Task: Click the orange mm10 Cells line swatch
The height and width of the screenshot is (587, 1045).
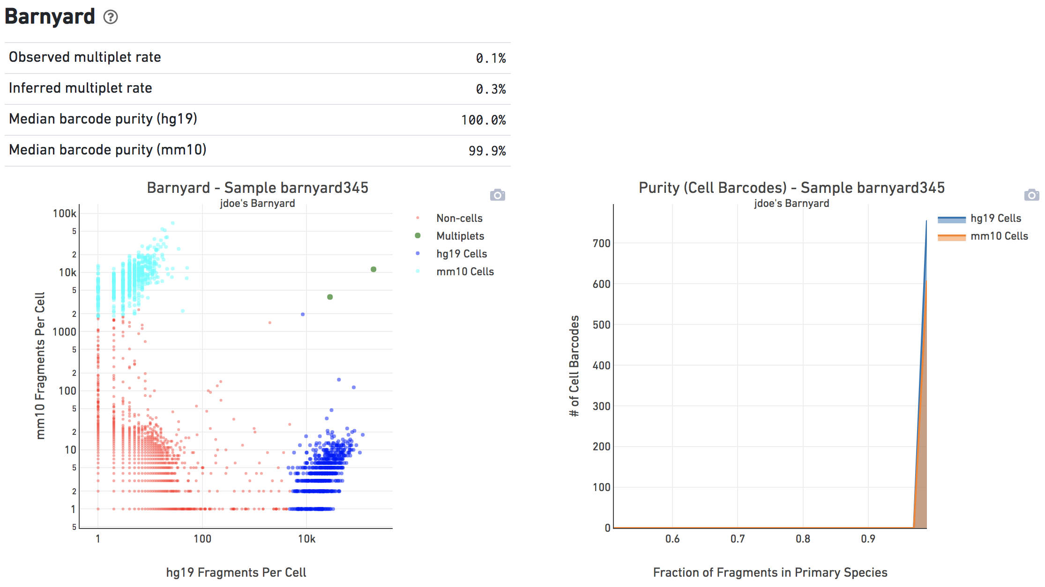Action: [952, 237]
